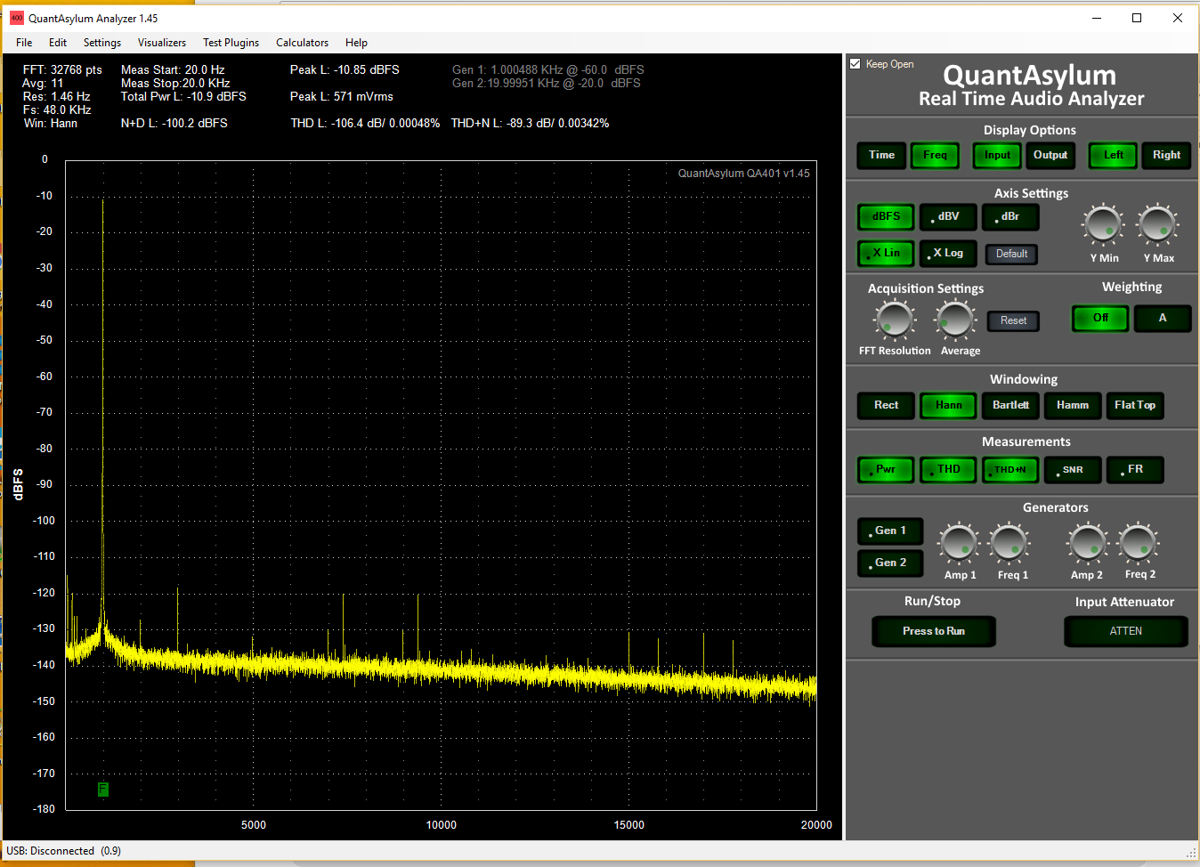Toggle the THD measurement
The image size is (1200, 867).
coord(948,470)
